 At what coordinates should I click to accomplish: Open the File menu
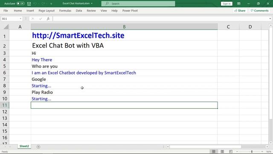(x=6, y=11)
